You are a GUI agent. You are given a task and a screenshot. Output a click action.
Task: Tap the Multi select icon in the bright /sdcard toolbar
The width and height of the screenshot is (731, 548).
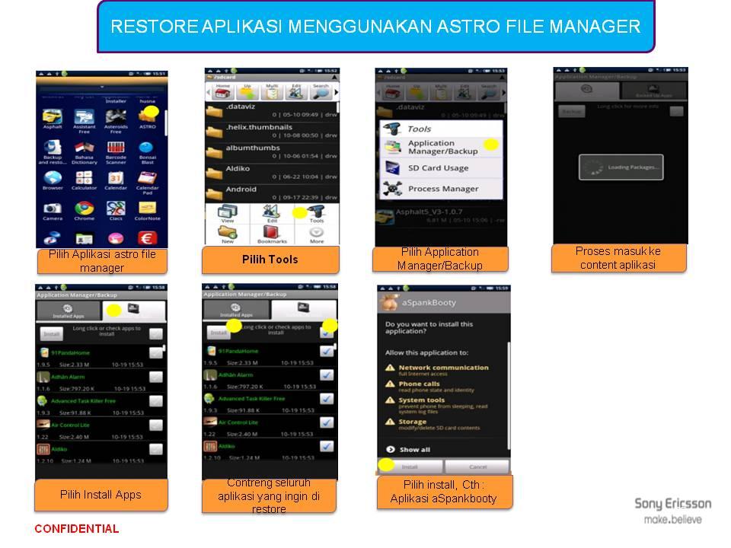pyautogui.click(x=272, y=92)
